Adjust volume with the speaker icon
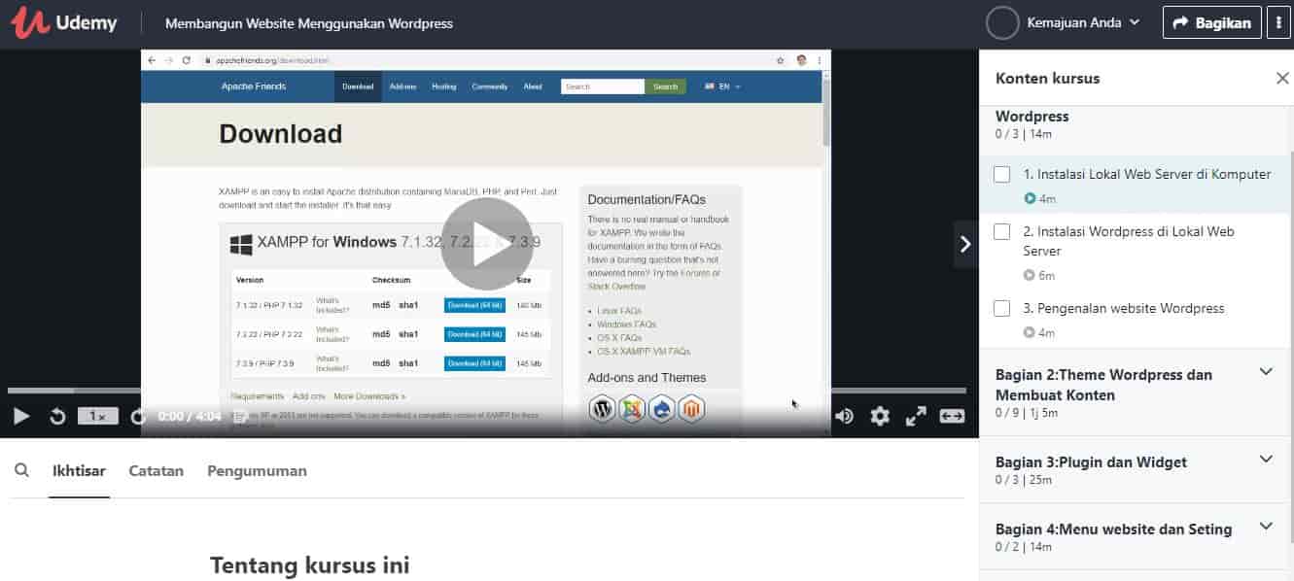 coord(844,416)
